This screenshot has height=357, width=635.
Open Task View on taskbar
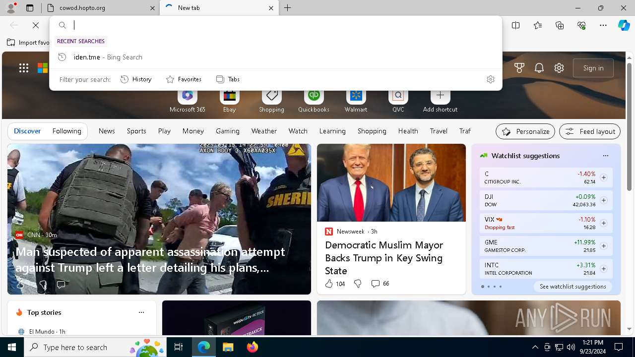pos(179,347)
